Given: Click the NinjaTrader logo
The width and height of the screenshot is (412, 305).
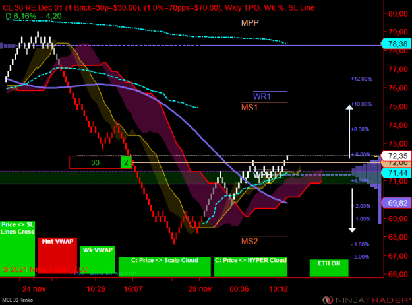Looking at the screenshot, I should pos(367,300).
